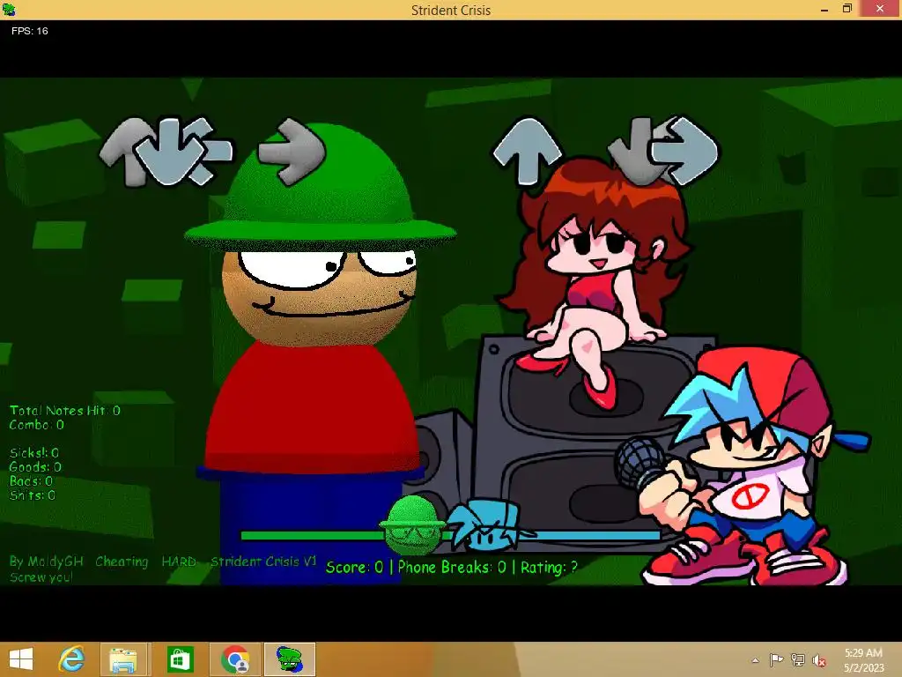Click the network status tray icon
Screen dimensions: 902x677
(x=798, y=659)
